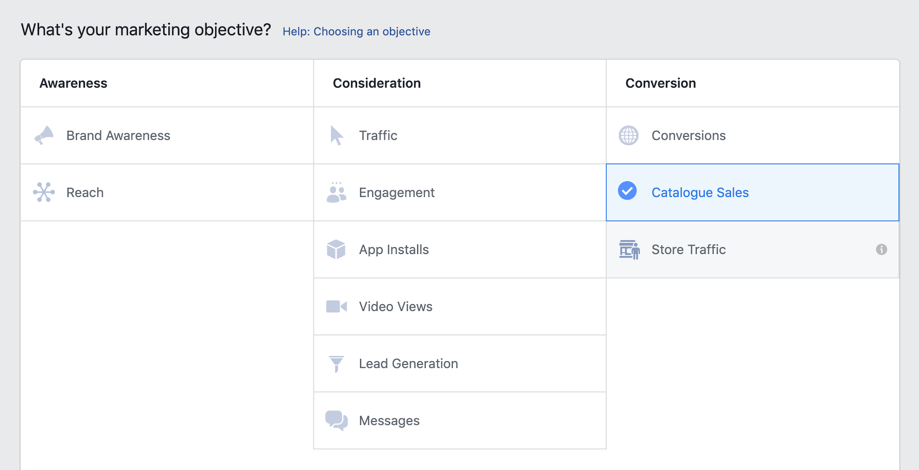919x470 pixels.
Task: Choose the Store Traffic objective label
Action: (x=688, y=249)
